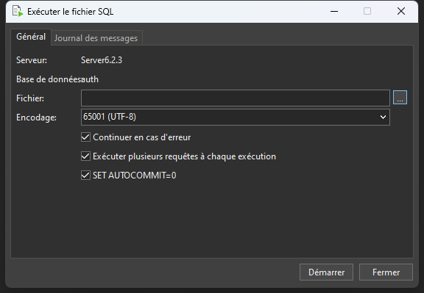Click the Fichier: field label
The image size is (424, 293).
pyautogui.click(x=30, y=98)
